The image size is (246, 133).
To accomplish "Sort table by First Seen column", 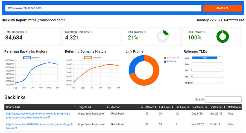I will pyautogui.click(x=217, y=107).
